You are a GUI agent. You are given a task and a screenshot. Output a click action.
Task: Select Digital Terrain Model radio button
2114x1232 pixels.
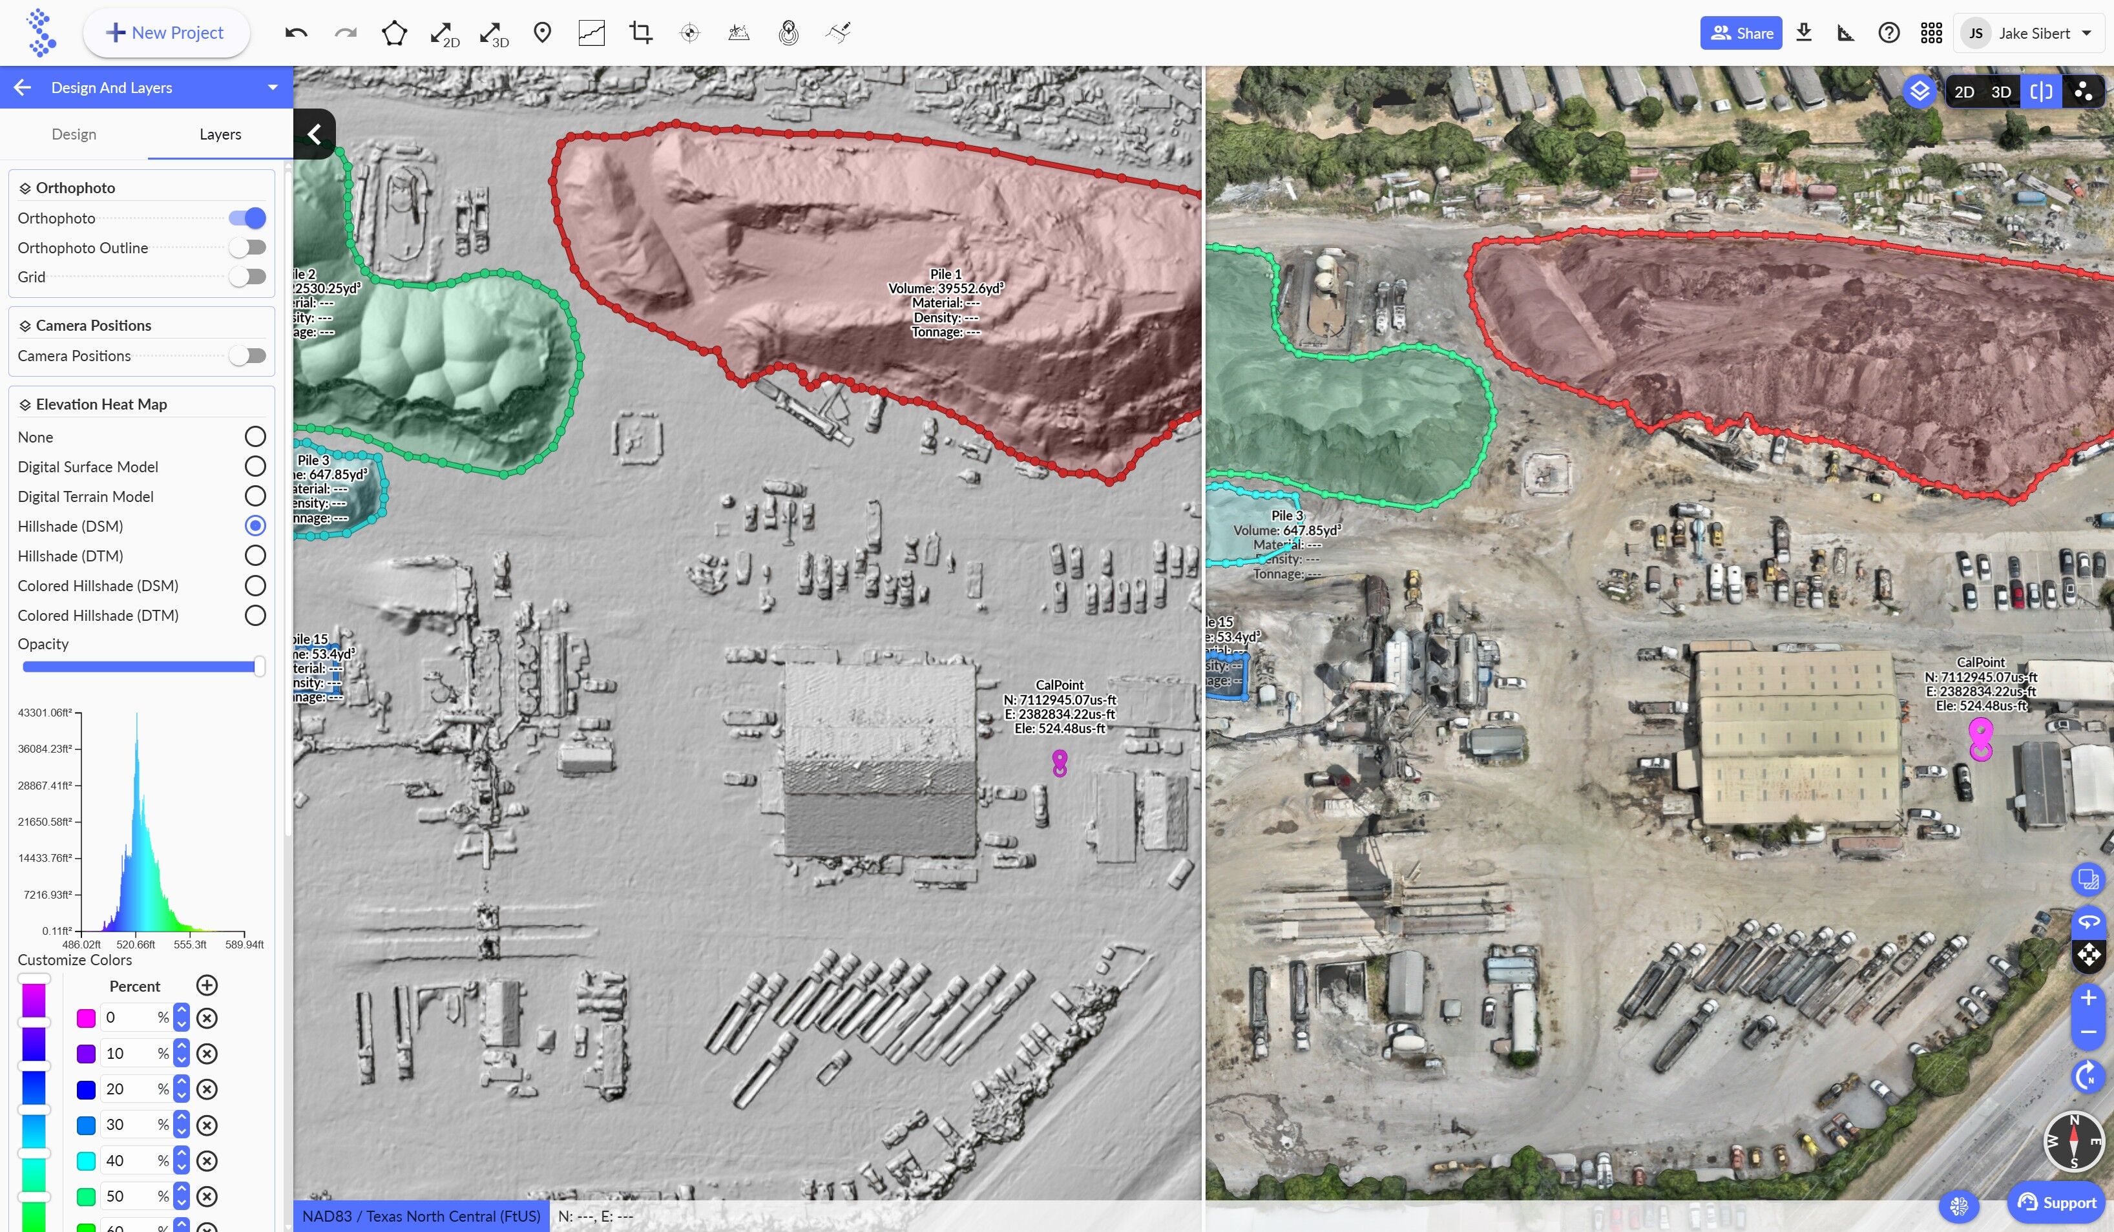[255, 497]
